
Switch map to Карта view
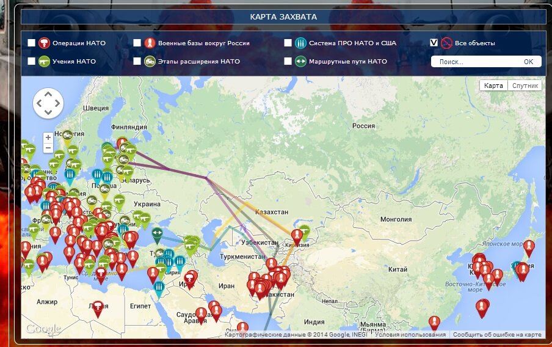coord(493,86)
